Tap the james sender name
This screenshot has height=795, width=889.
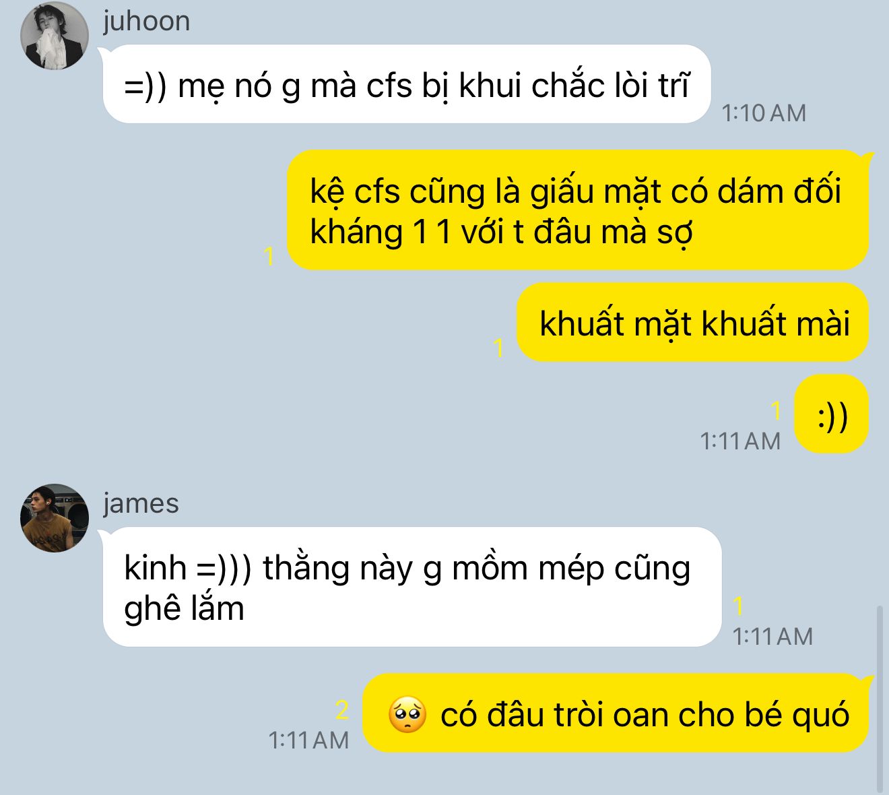tap(141, 503)
